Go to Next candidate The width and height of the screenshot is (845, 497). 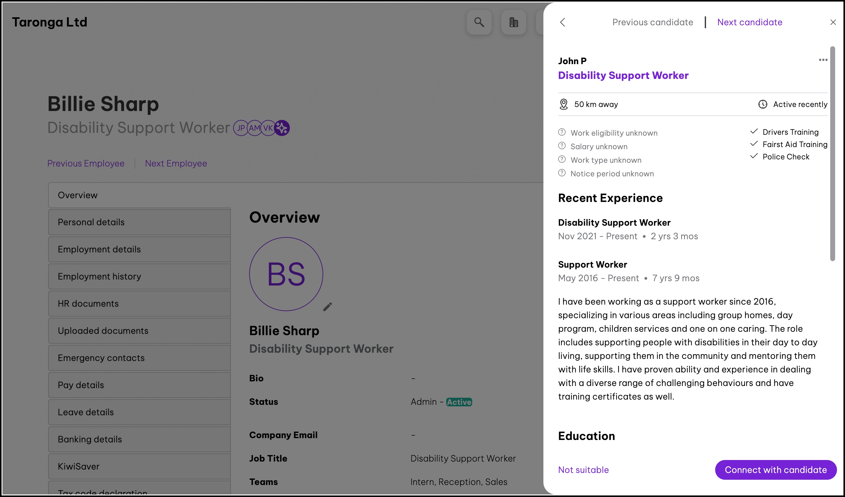coord(749,22)
